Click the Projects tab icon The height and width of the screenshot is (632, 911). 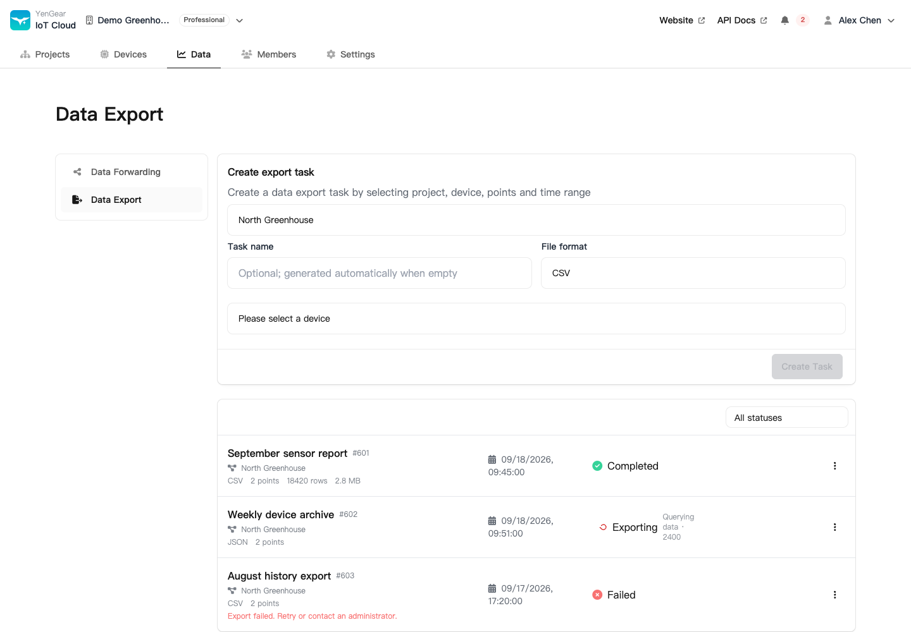25,54
